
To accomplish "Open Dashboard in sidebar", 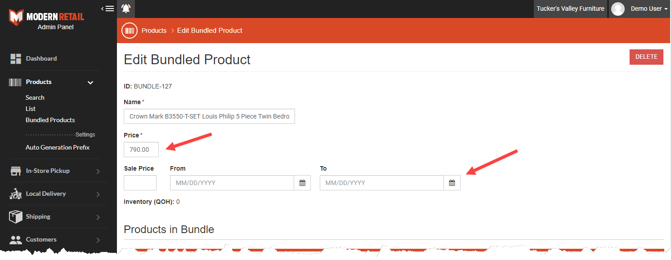I will coord(41,58).
